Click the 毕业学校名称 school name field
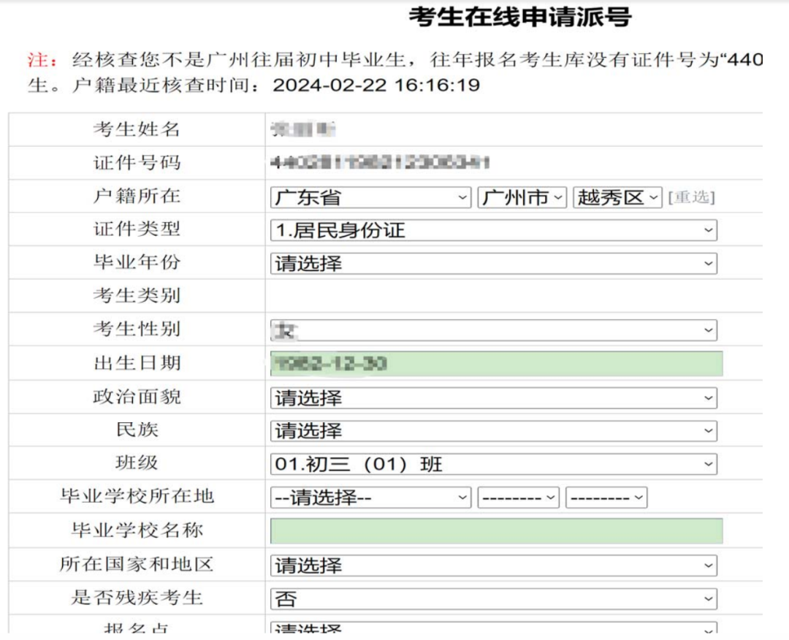 (489, 530)
